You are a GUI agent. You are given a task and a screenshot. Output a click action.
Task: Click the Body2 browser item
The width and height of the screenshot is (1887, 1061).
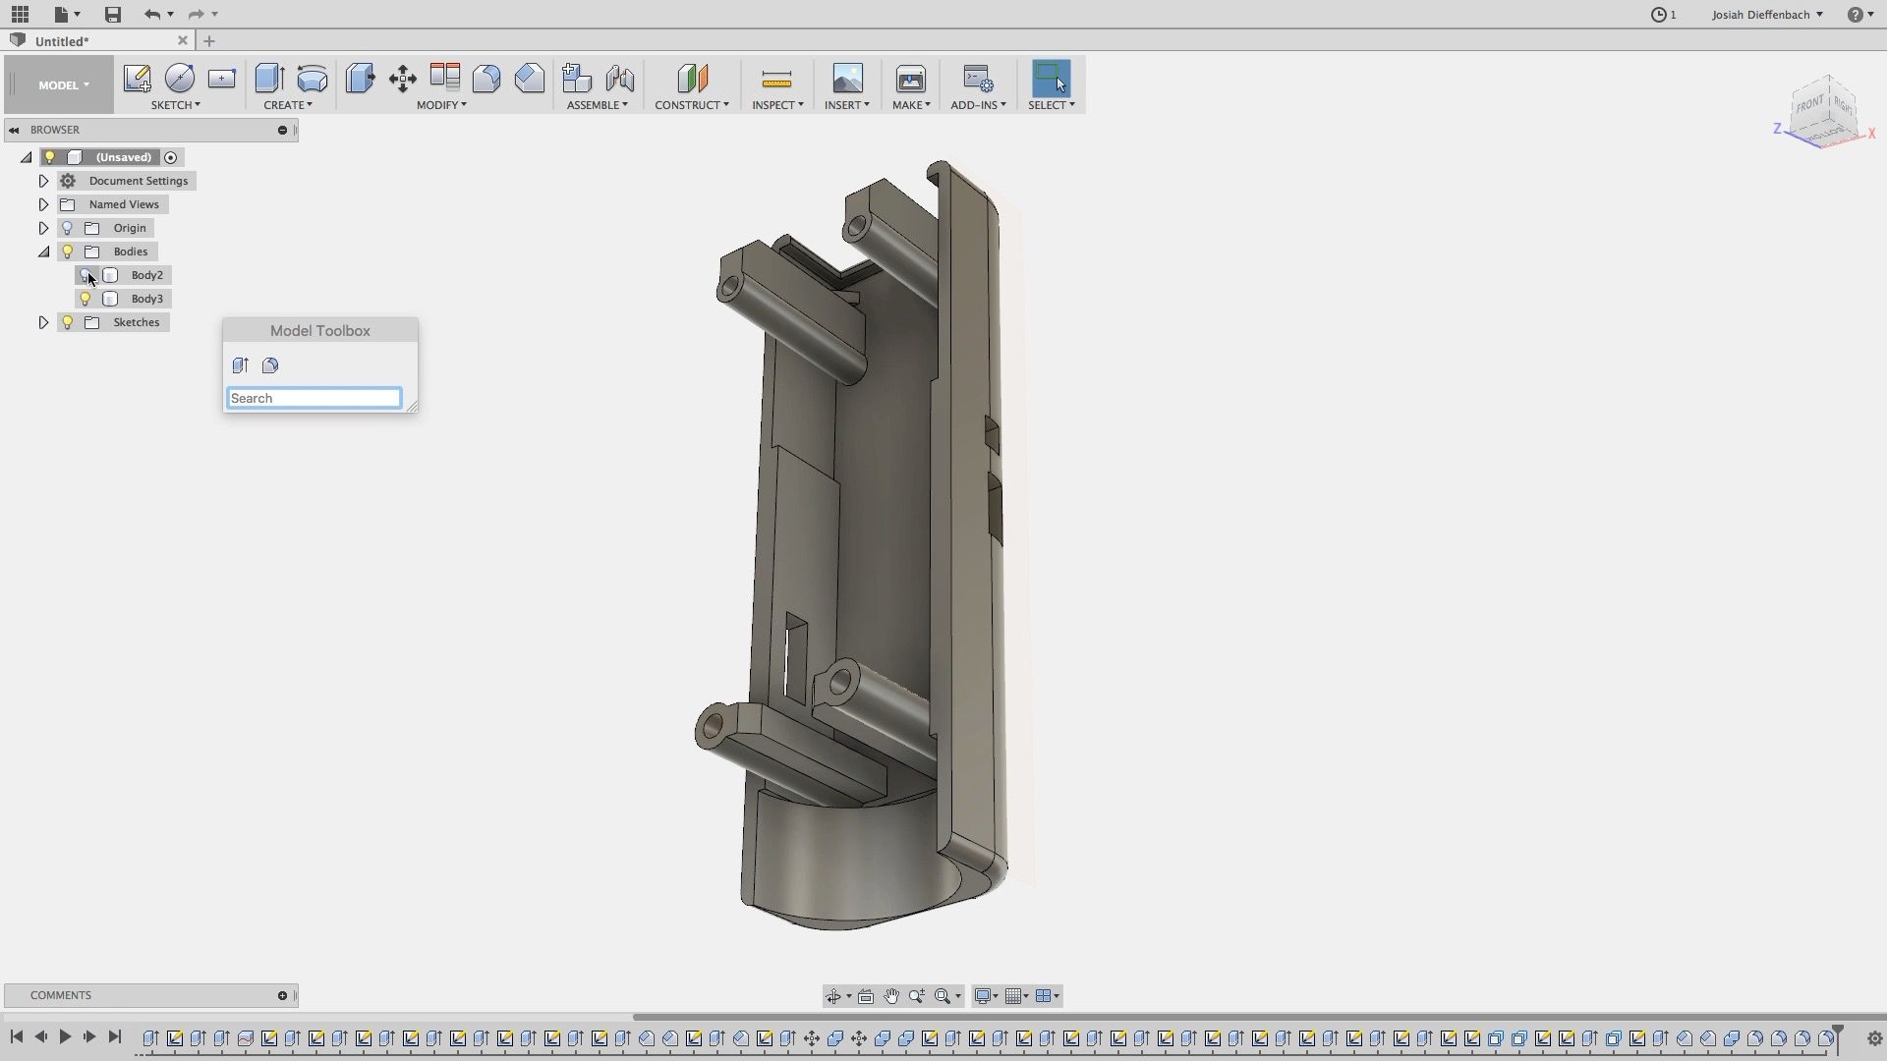coord(146,275)
